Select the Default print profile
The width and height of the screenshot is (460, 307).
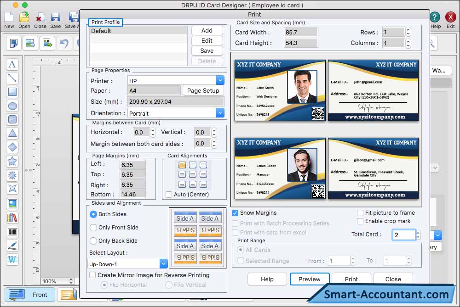click(x=138, y=31)
